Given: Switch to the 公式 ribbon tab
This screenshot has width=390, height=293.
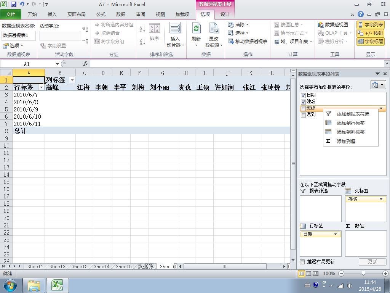Looking at the screenshot, I should pyautogui.click(x=101, y=14).
